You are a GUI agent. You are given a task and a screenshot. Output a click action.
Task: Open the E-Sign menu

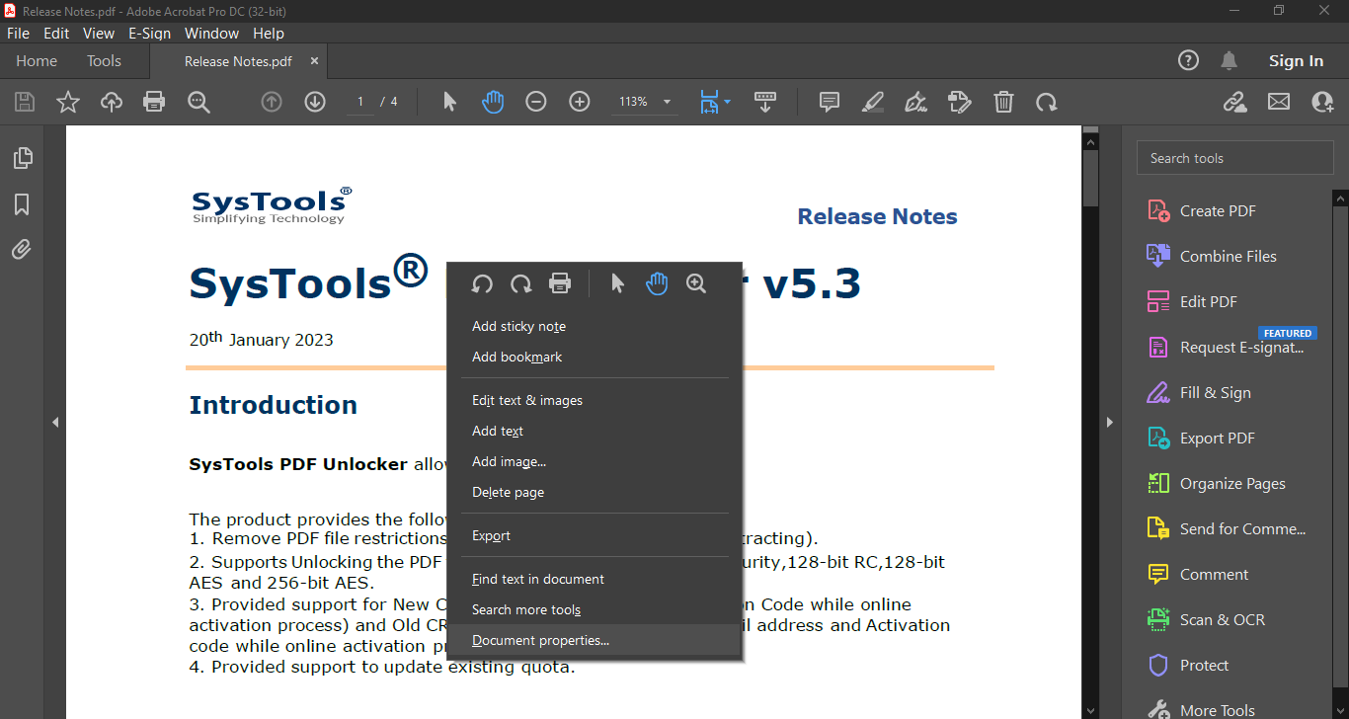[149, 33]
